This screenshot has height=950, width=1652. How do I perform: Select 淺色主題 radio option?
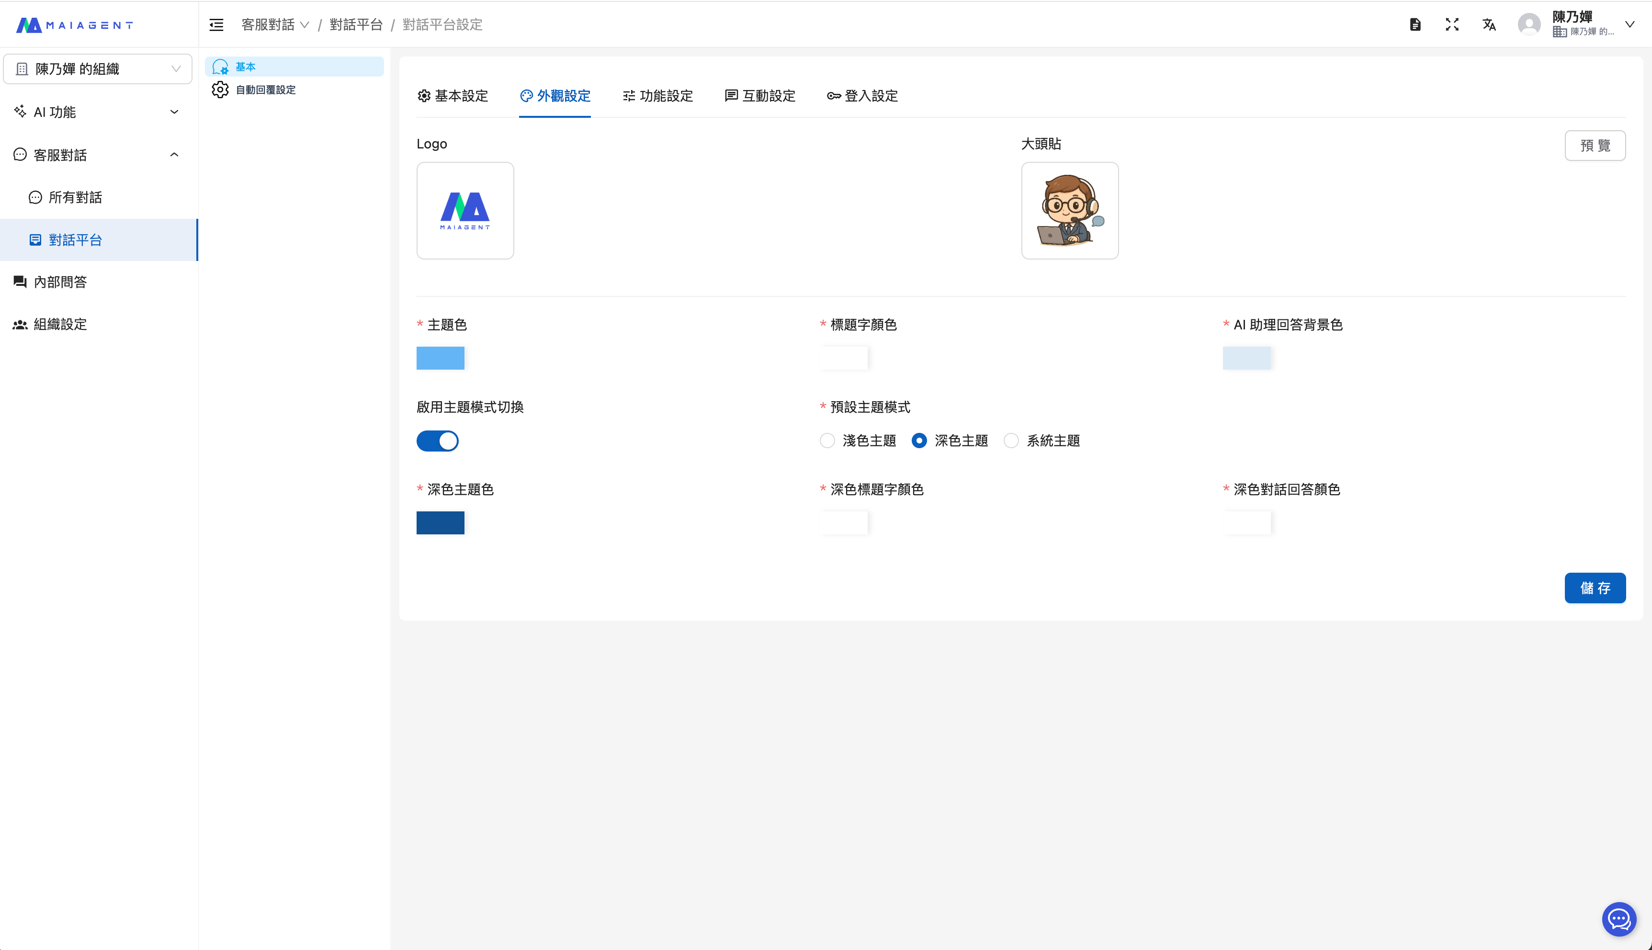827,441
